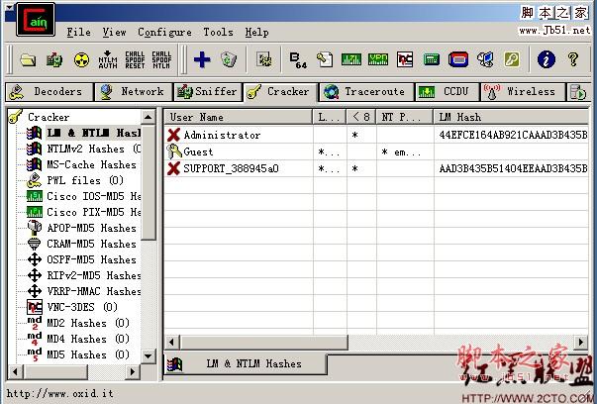The image size is (597, 404).
Task: Select the Cracker root tree node
Action: (x=49, y=117)
